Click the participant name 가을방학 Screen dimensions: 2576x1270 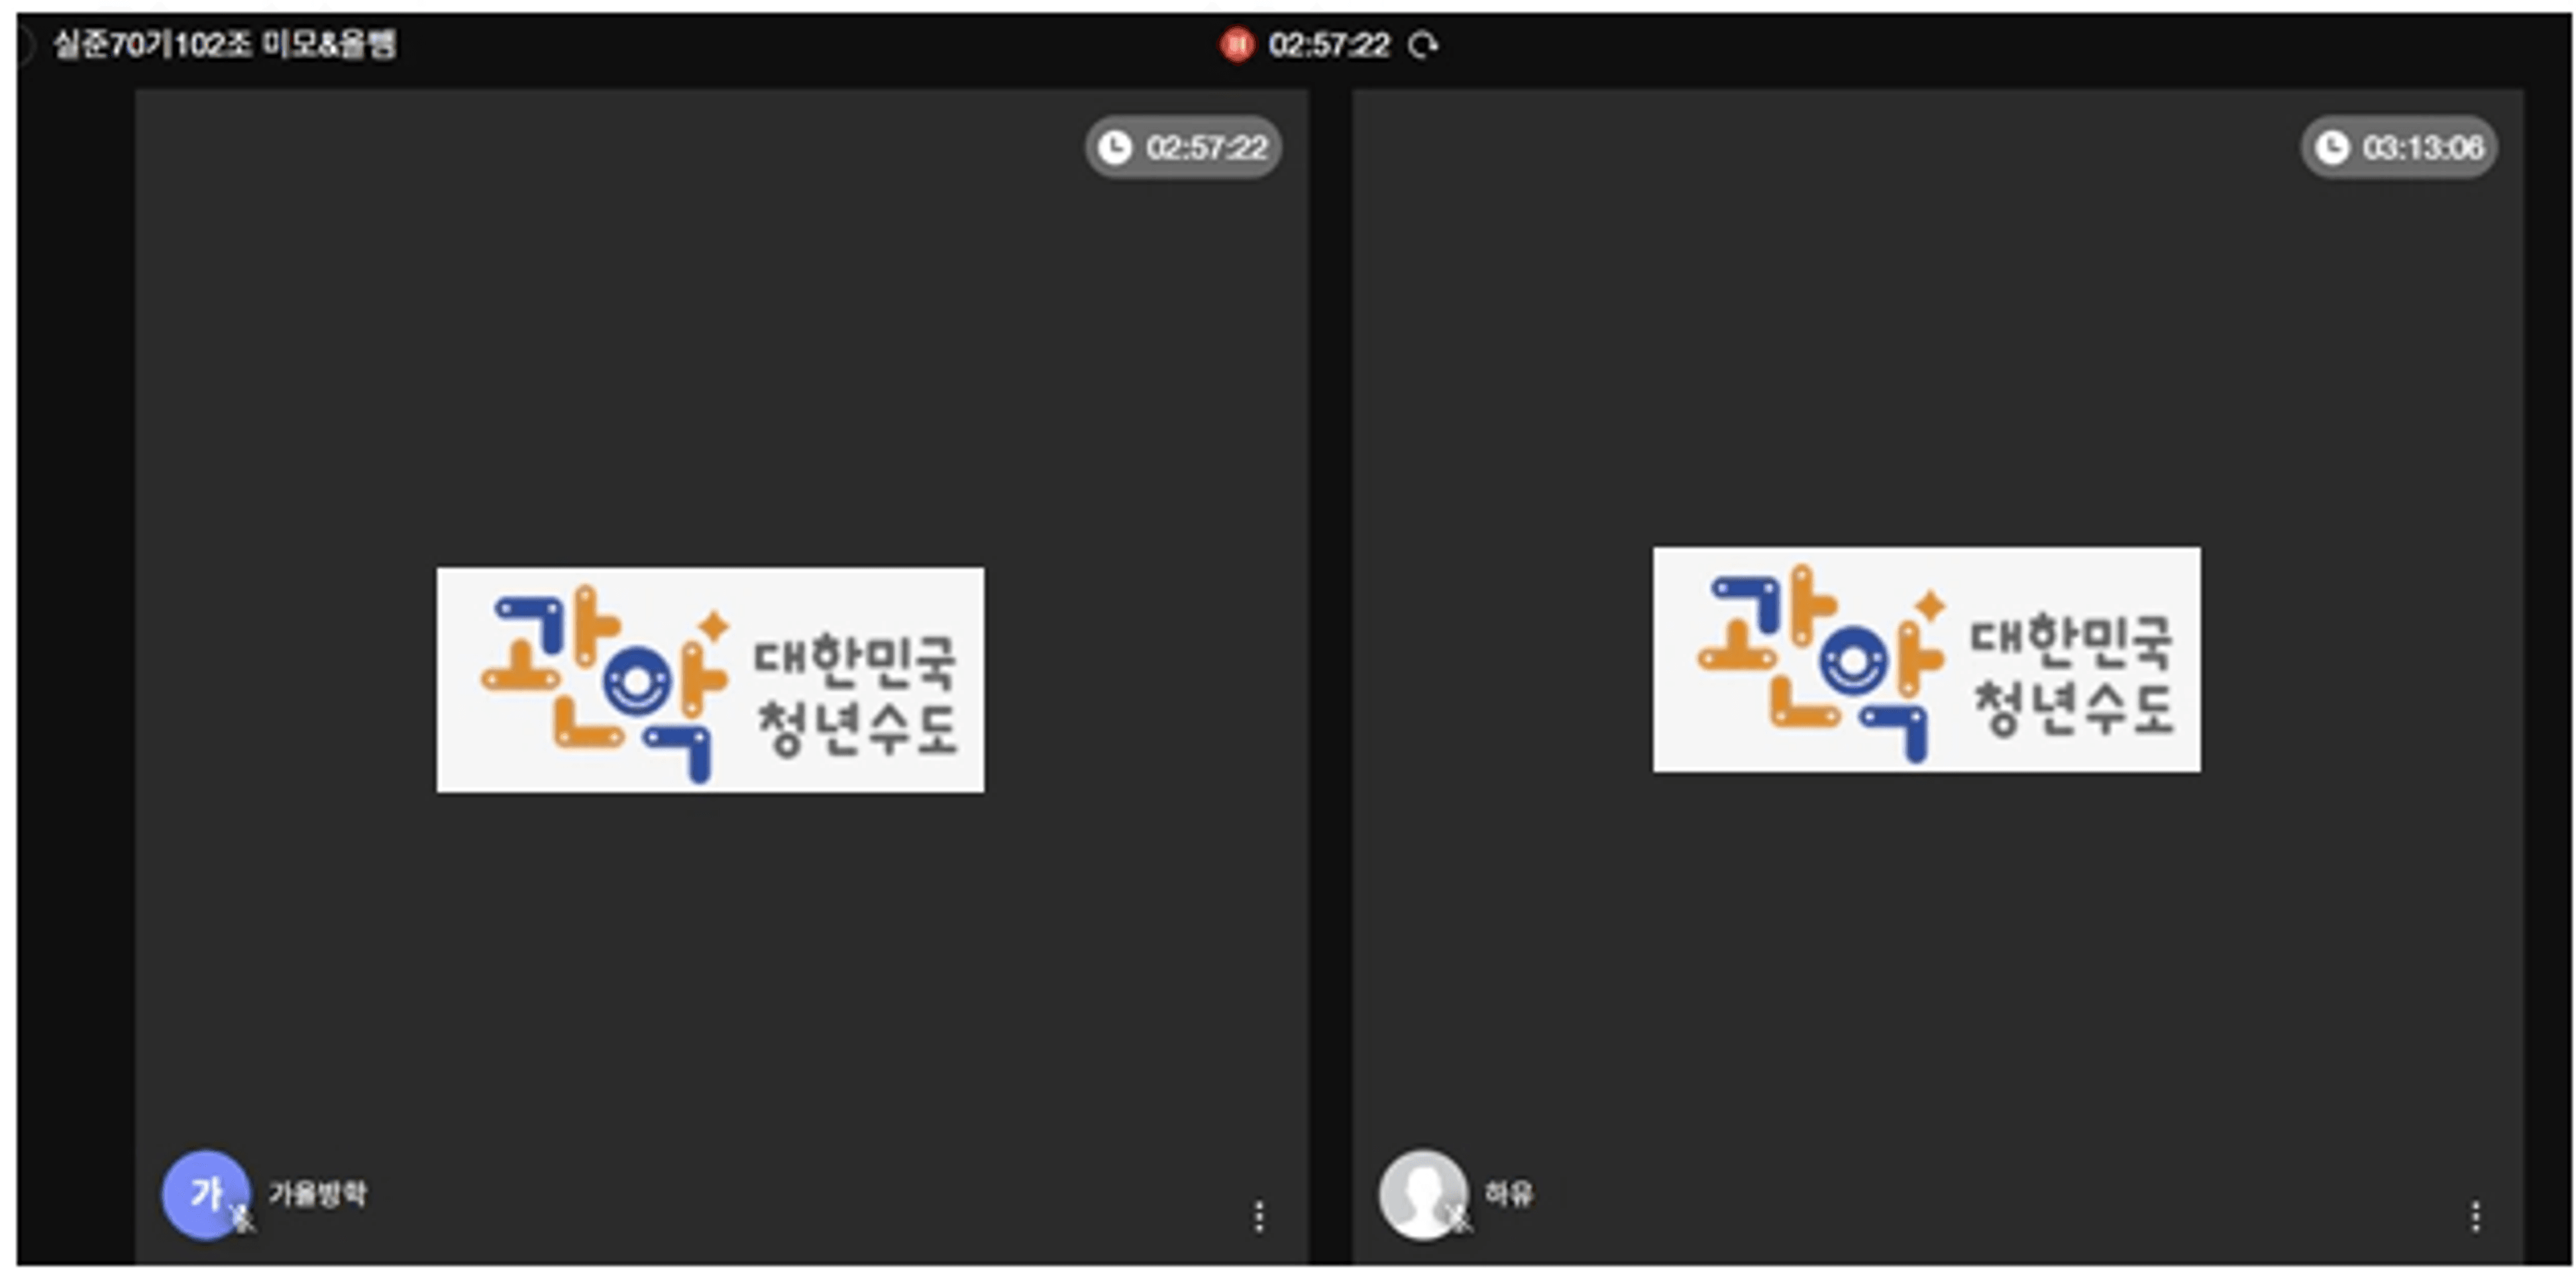pyautogui.click(x=317, y=1193)
